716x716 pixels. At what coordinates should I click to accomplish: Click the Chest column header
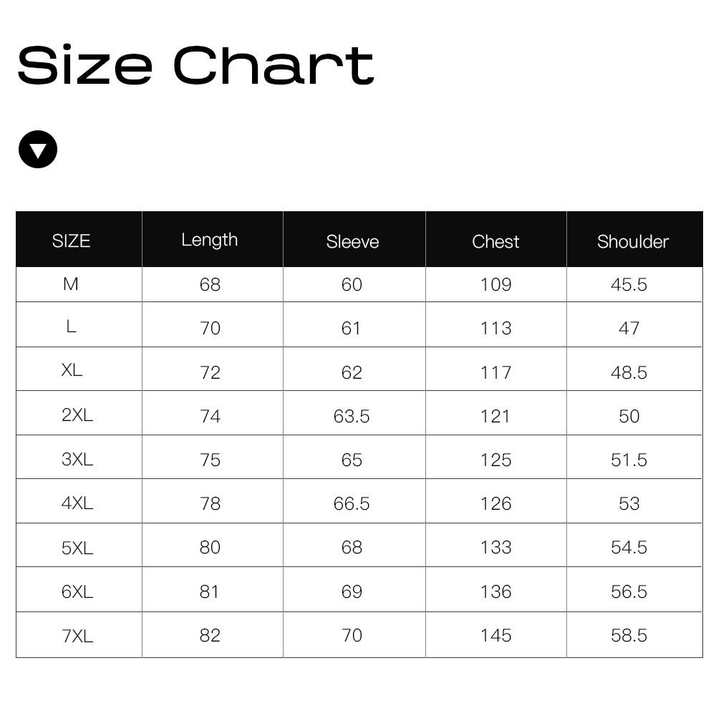click(495, 242)
